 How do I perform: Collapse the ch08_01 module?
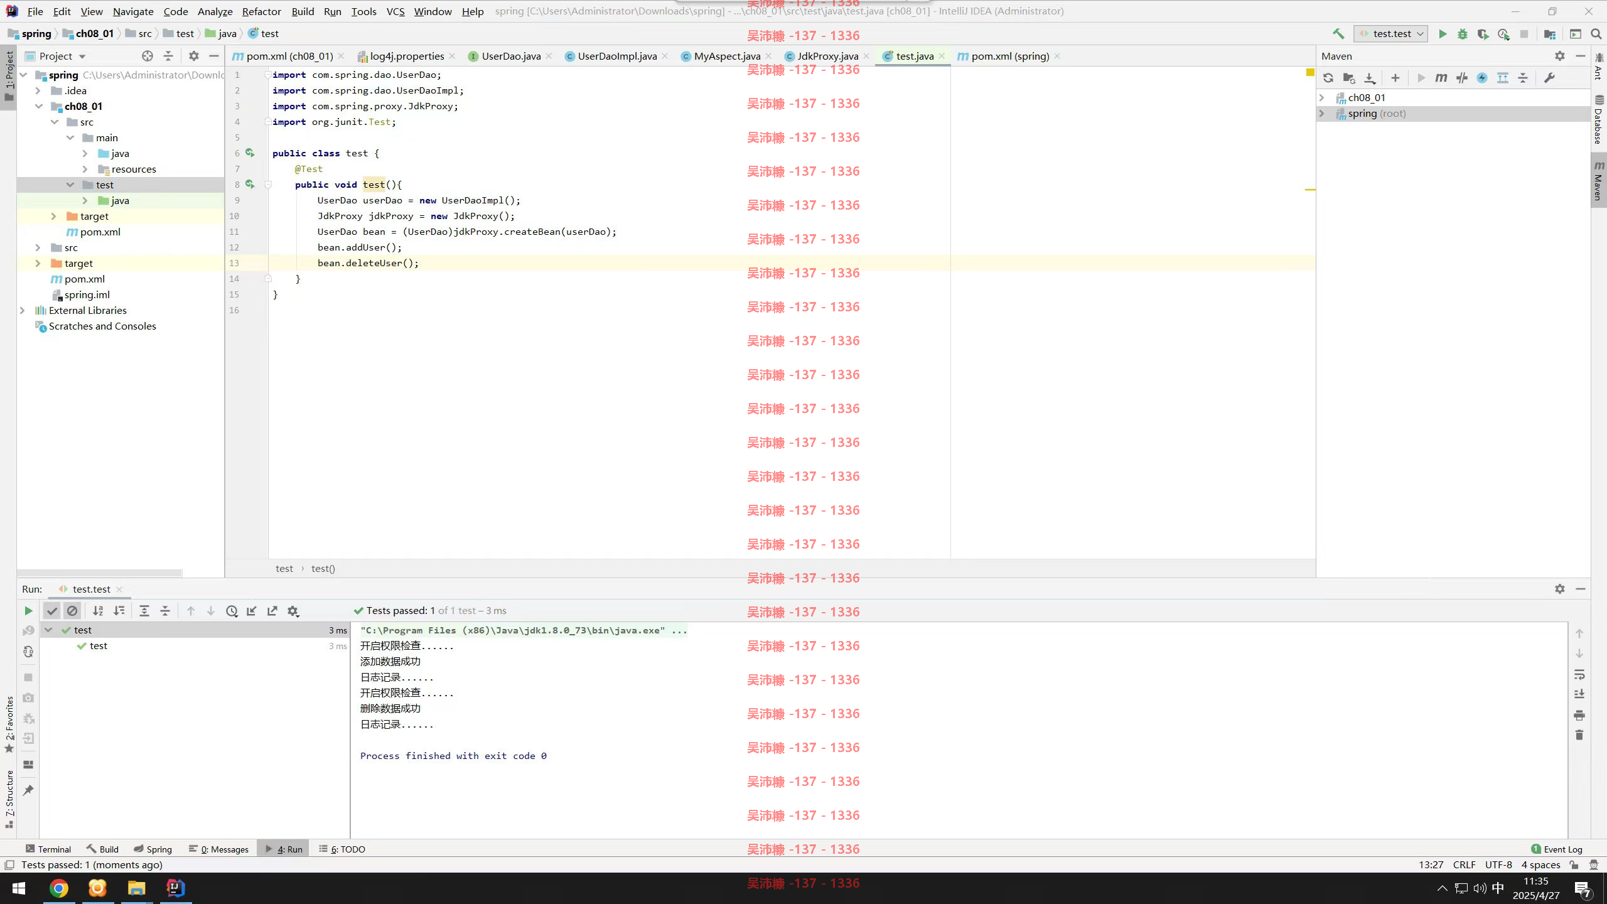pos(38,106)
